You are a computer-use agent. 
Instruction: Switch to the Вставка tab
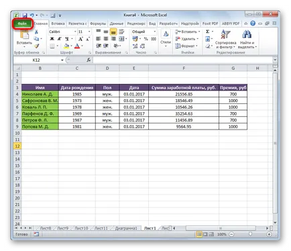pos(58,23)
